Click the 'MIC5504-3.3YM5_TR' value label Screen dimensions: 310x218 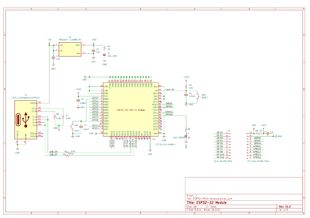[x=70, y=40]
